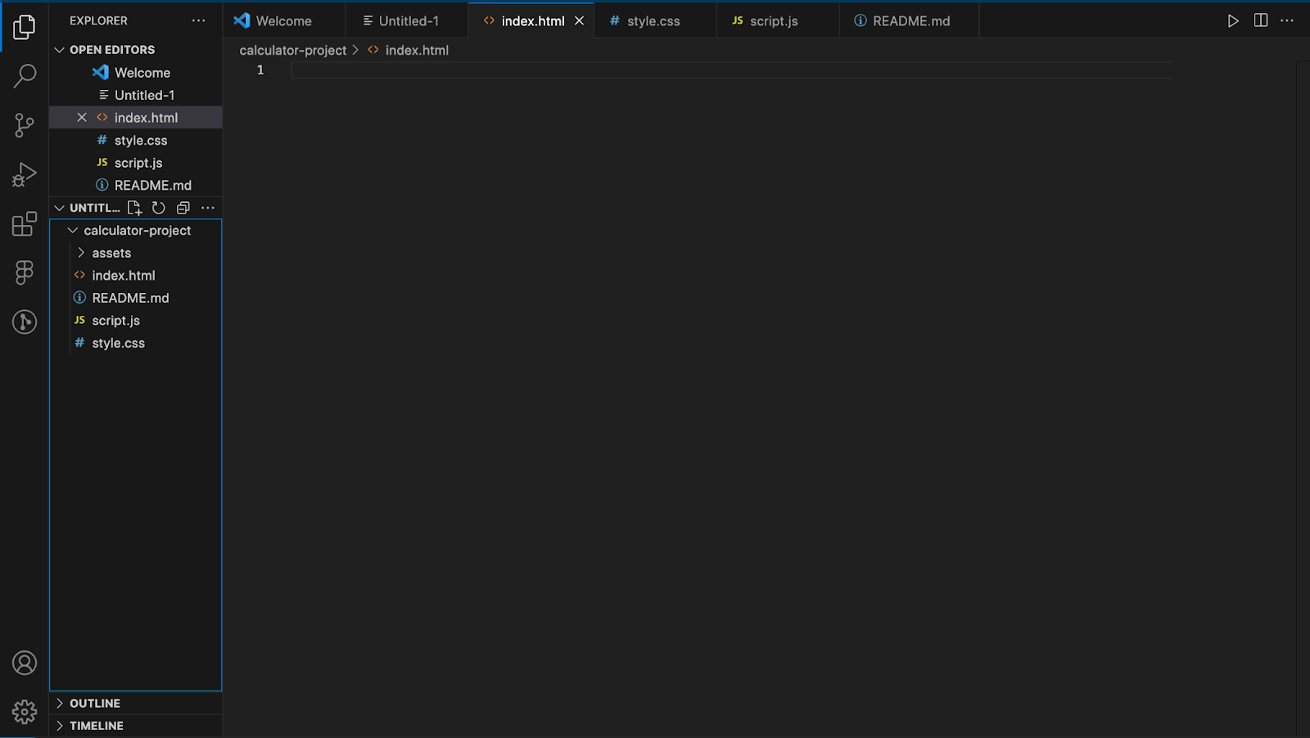
Task: Open the Run and Debug view
Action: pos(25,174)
